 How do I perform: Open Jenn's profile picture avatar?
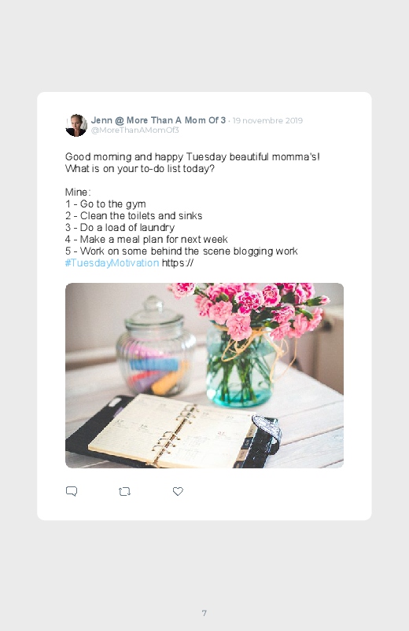point(76,125)
